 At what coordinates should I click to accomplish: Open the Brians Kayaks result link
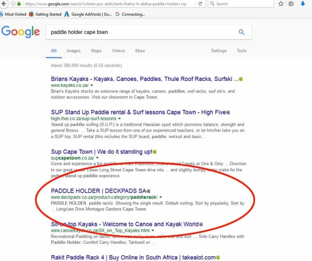(x=145, y=79)
